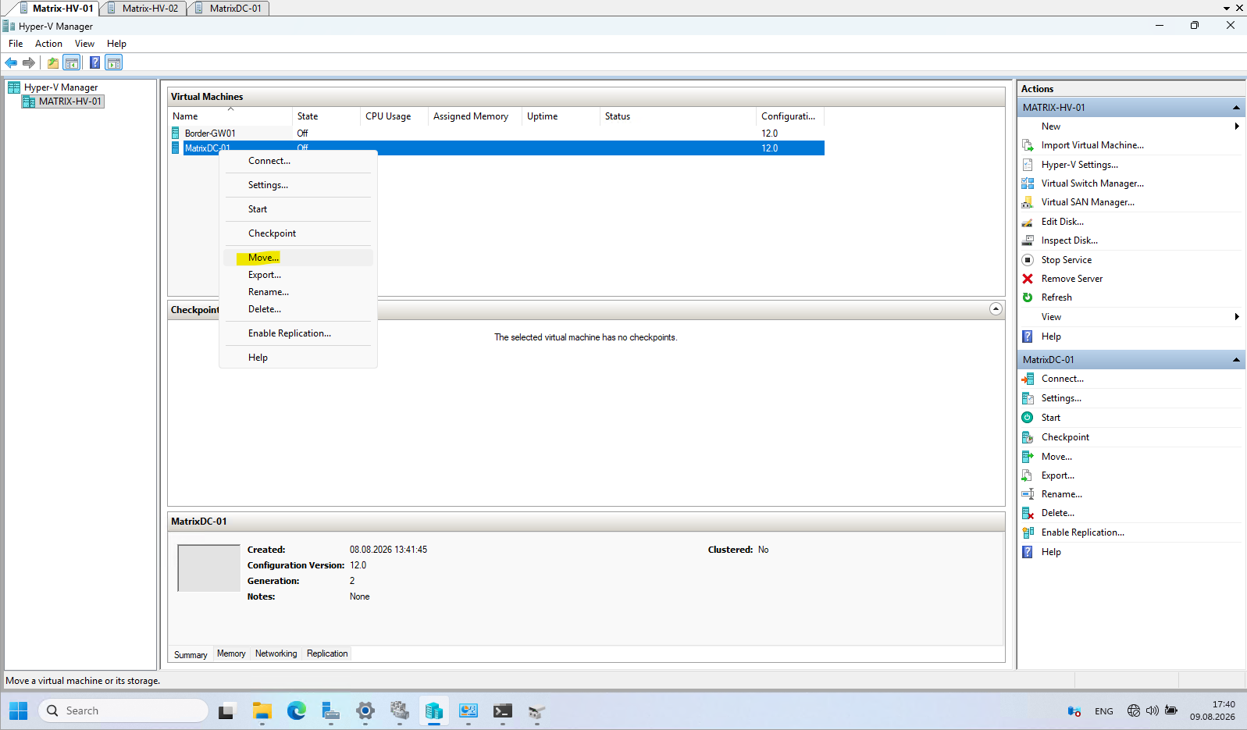The image size is (1247, 730).
Task: Open the Memory tab in details pane
Action: pos(231,654)
